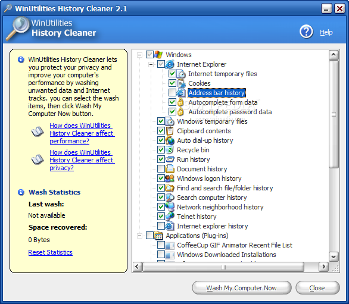Click the Reset Statistics link

(x=50, y=252)
